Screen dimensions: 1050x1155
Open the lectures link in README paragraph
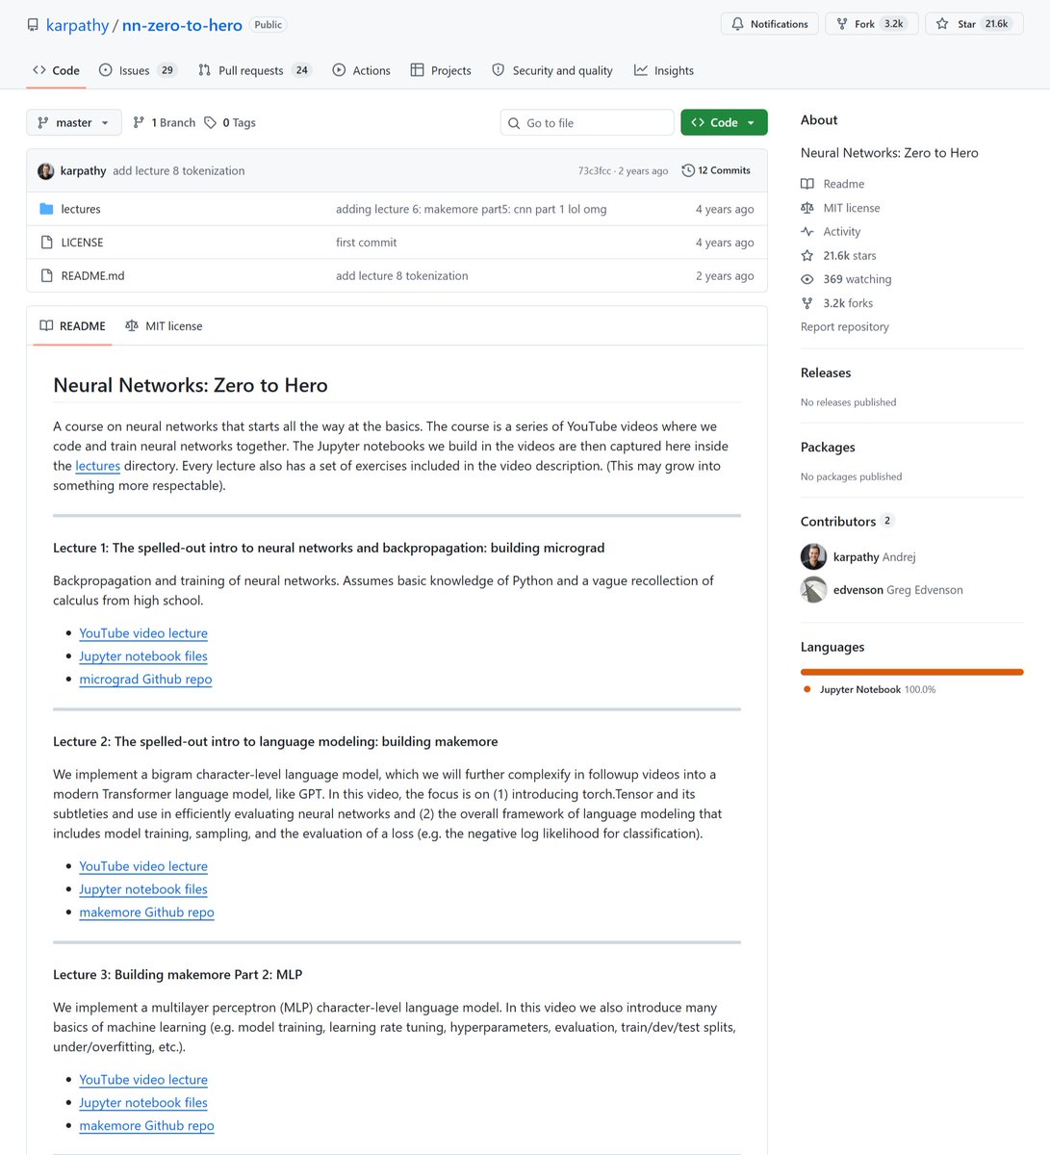[x=97, y=466]
